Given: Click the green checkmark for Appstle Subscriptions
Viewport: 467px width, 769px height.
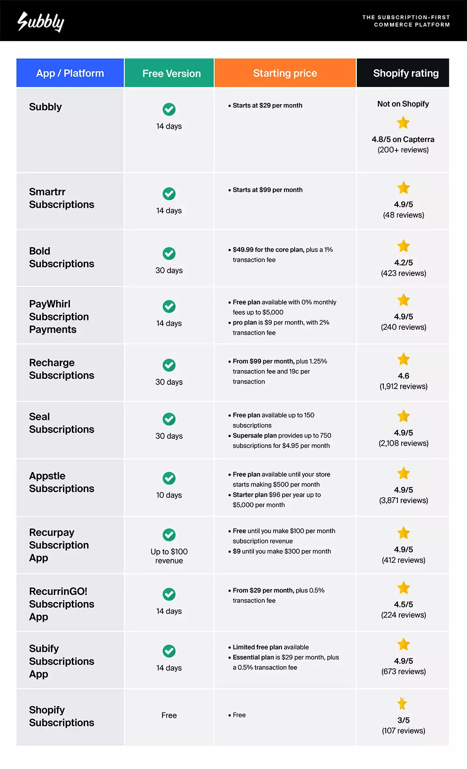Looking at the screenshot, I should [x=169, y=478].
